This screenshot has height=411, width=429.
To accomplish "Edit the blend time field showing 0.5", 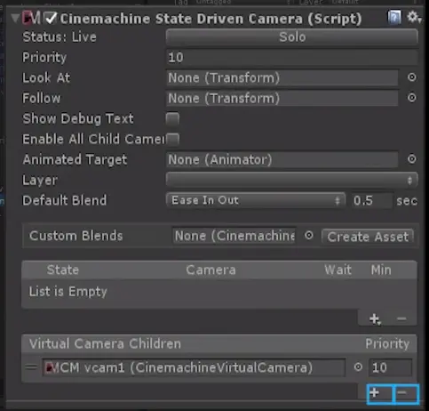I will coord(372,201).
